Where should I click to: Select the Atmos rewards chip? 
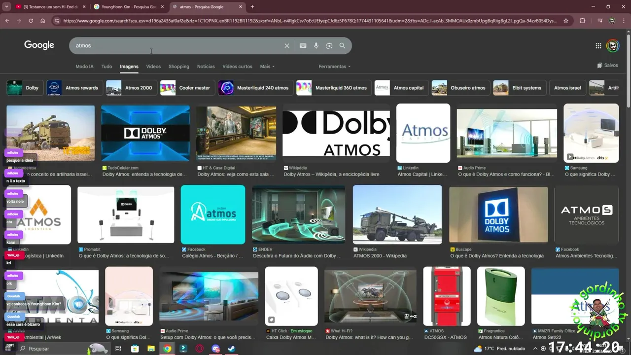pyautogui.click(x=74, y=88)
